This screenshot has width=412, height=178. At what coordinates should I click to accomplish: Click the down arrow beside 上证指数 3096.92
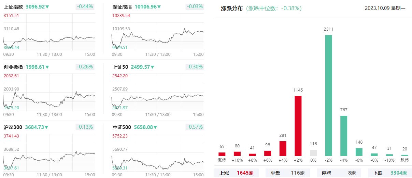click(x=47, y=7)
